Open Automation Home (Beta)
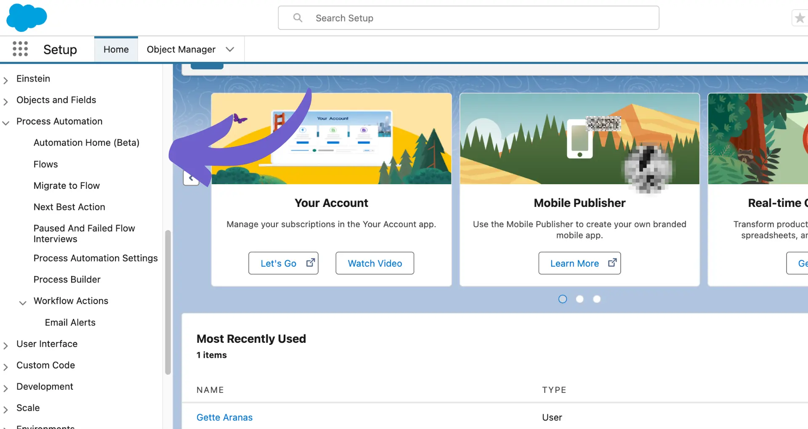808x429 pixels. (86, 143)
